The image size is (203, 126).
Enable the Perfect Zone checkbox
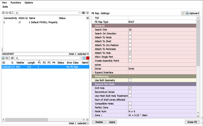click(130, 107)
